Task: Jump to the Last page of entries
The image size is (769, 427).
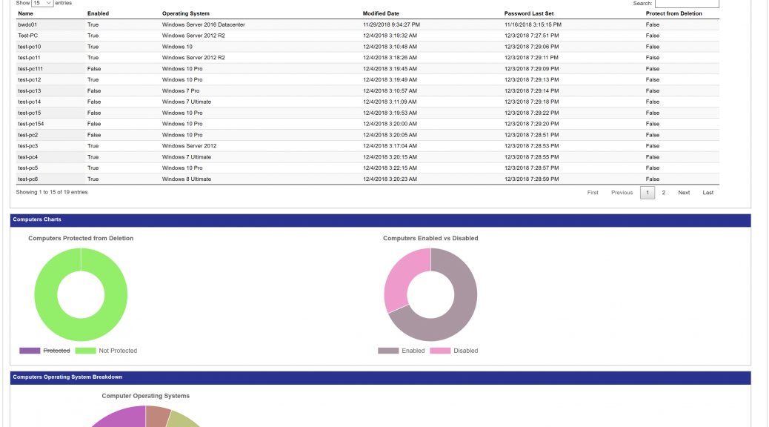Action: [708, 193]
